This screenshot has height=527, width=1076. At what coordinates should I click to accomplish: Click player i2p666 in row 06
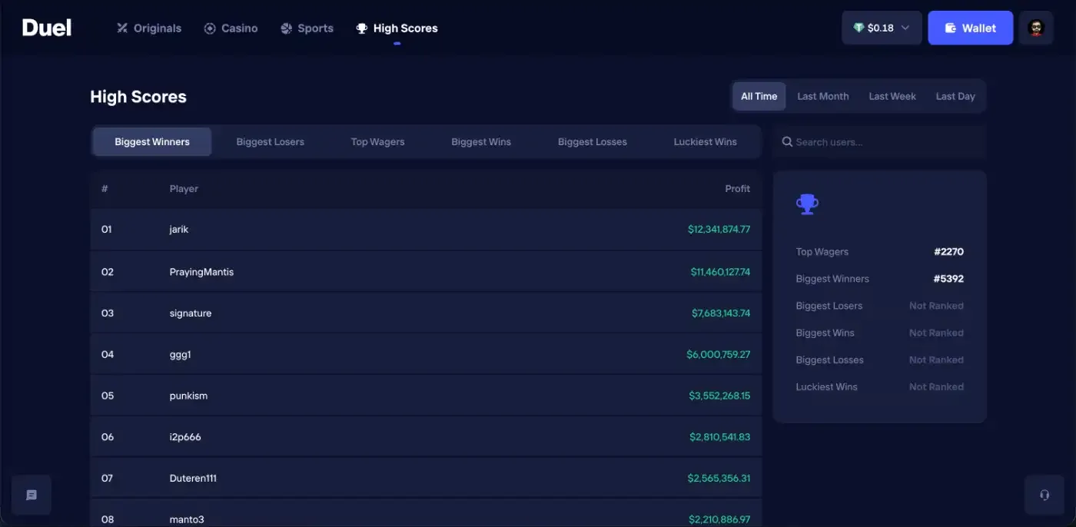coord(185,437)
